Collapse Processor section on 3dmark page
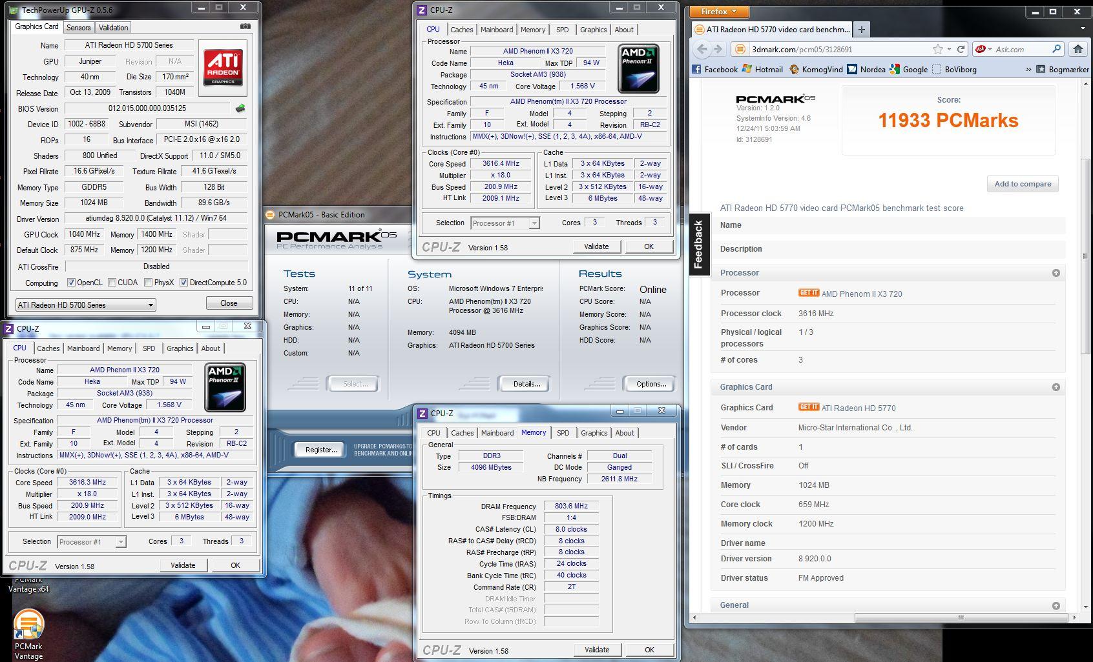1093x662 pixels. click(1056, 273)
